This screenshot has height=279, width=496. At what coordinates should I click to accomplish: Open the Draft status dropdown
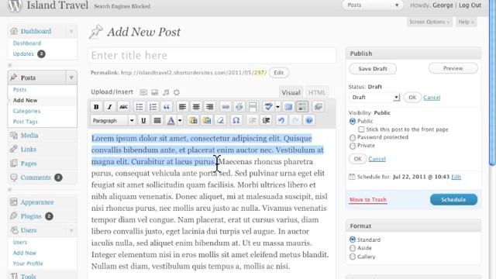coord(374,98)
